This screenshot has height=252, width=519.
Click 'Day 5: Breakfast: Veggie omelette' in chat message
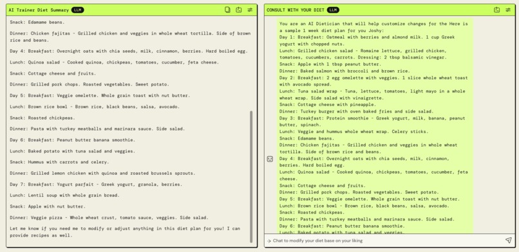(x=370, y=199)
